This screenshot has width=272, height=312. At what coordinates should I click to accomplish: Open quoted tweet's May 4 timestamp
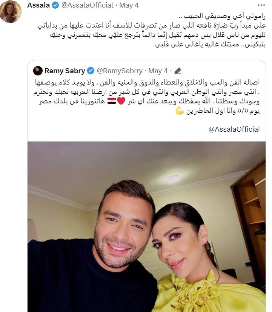click(x=158, y=71)
